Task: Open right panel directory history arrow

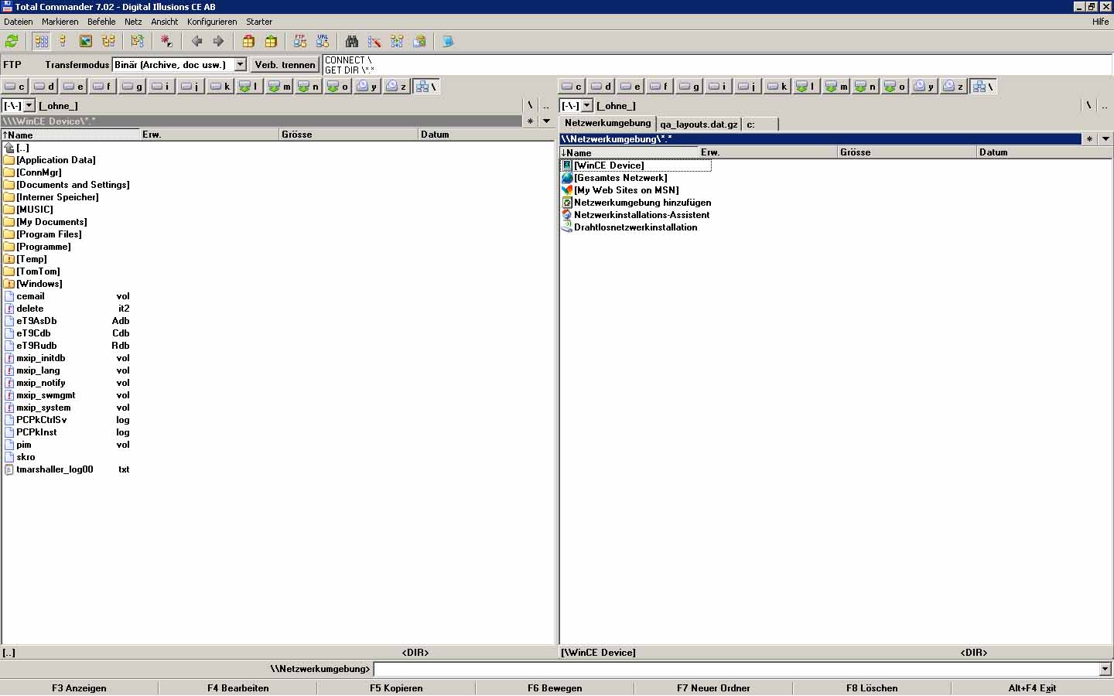Action: click(x=1105, y=139)
